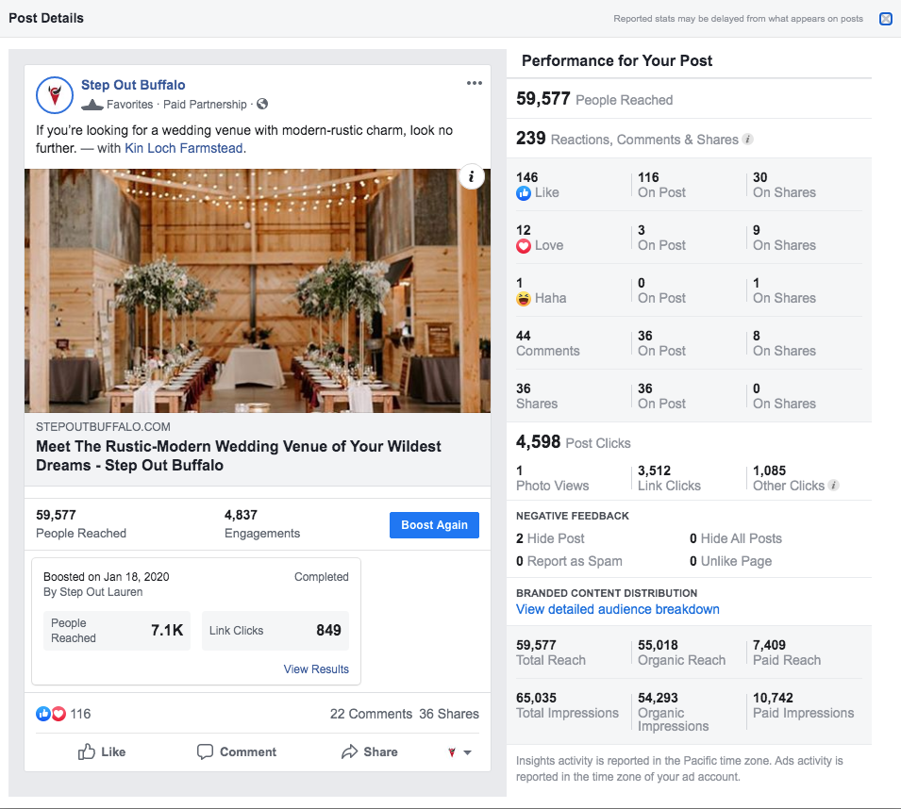This screenshot has width=901, height=809.
Task: Open the Kin Loch Farmstead link
Action: coord(184,148)
